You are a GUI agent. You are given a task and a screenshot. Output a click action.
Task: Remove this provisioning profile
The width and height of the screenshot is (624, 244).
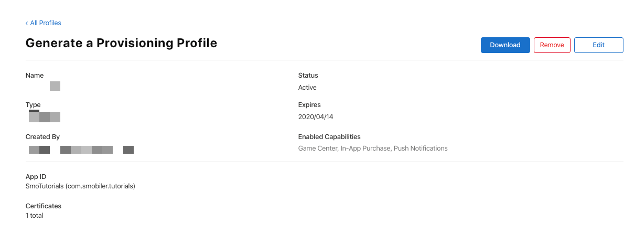pyautogui.click(x=552, y=45)
